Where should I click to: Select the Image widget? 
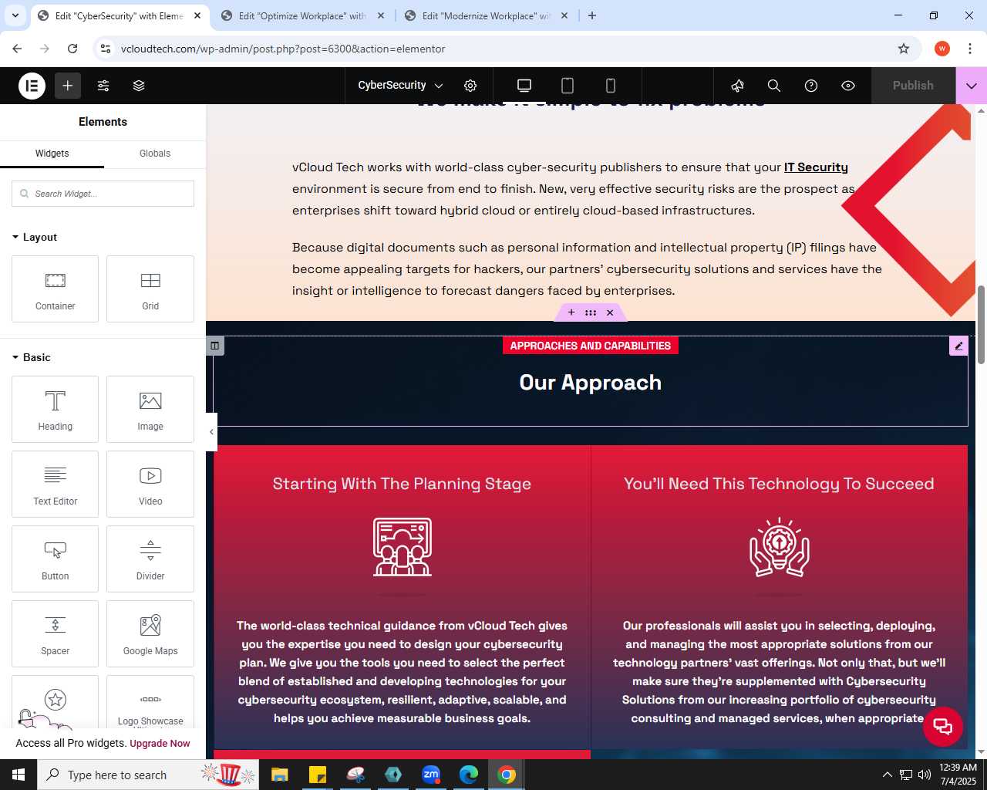(x=150, y=410)
